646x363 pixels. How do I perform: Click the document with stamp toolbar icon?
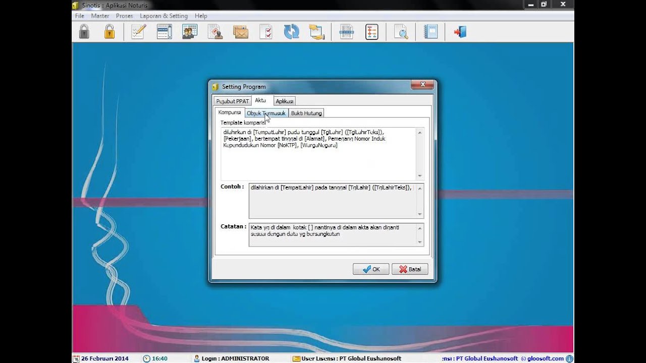coord(216,32)
